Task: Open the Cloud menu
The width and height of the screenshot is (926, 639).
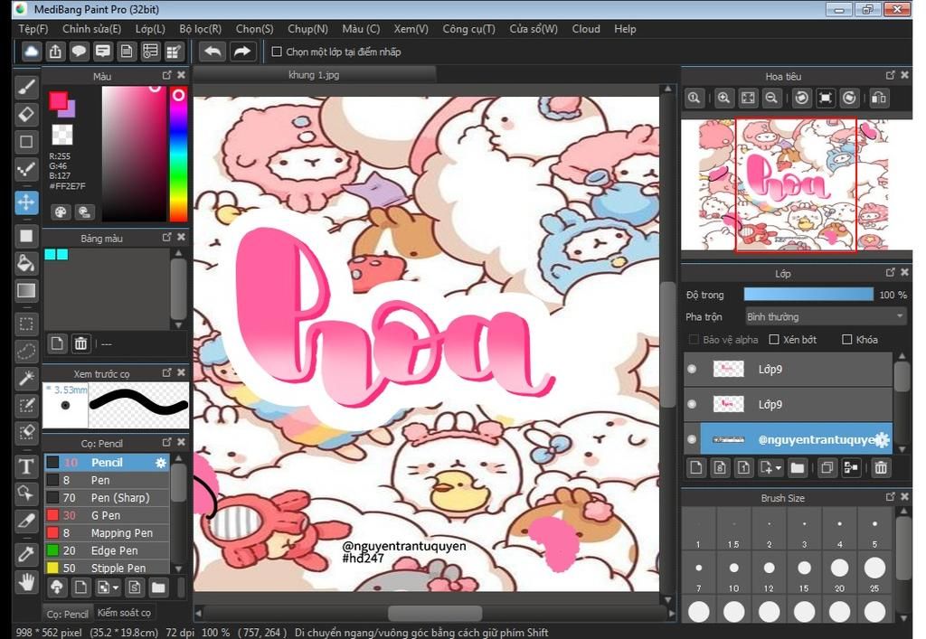Action: [586, 28]
